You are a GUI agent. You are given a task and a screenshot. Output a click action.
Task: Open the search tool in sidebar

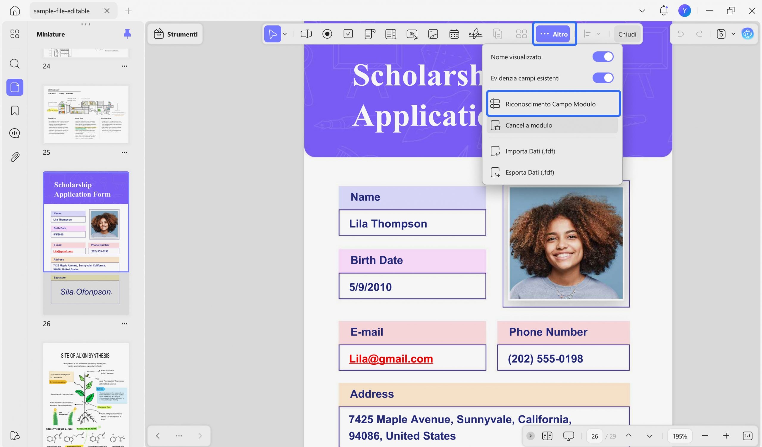click(x=15, y=64)
